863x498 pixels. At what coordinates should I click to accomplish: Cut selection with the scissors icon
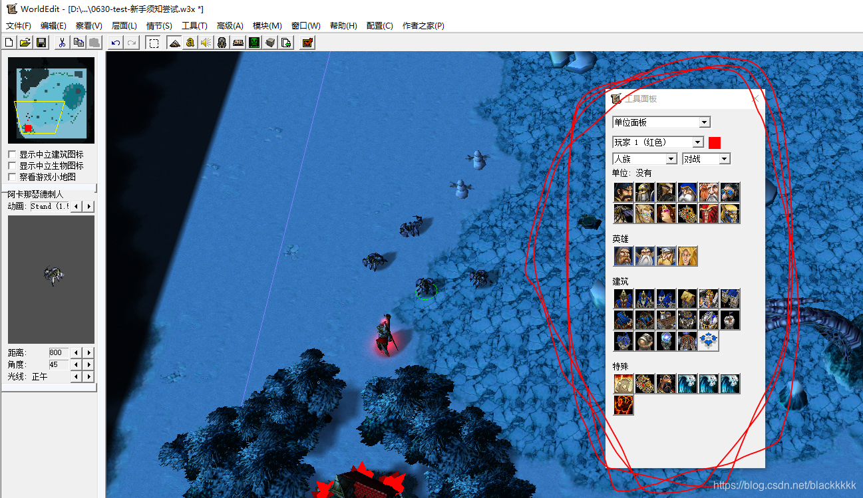coord(62,43)
